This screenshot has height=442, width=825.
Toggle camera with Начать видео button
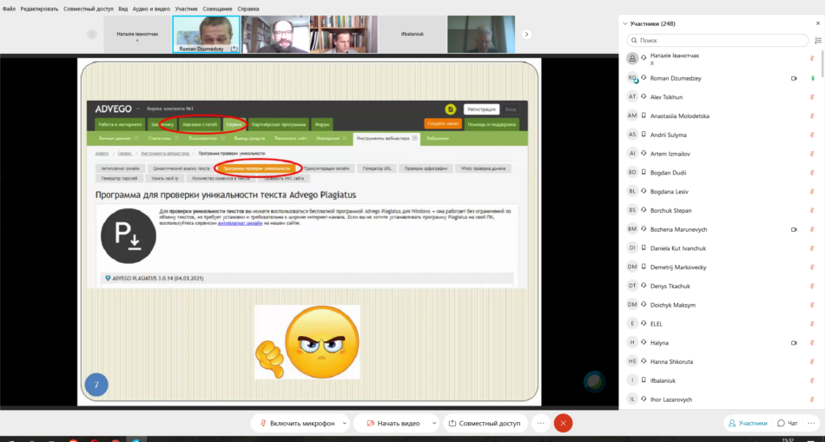392,423
